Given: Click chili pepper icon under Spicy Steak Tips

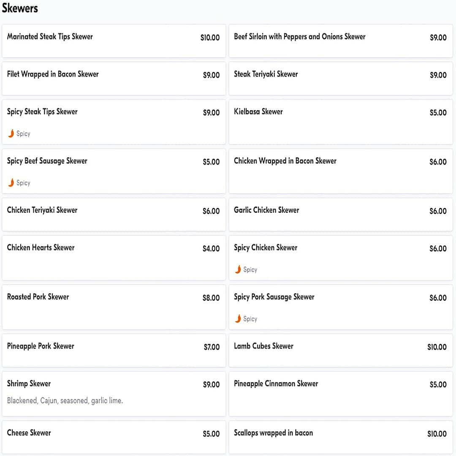Looking at the screenshot, I should 11,133.
